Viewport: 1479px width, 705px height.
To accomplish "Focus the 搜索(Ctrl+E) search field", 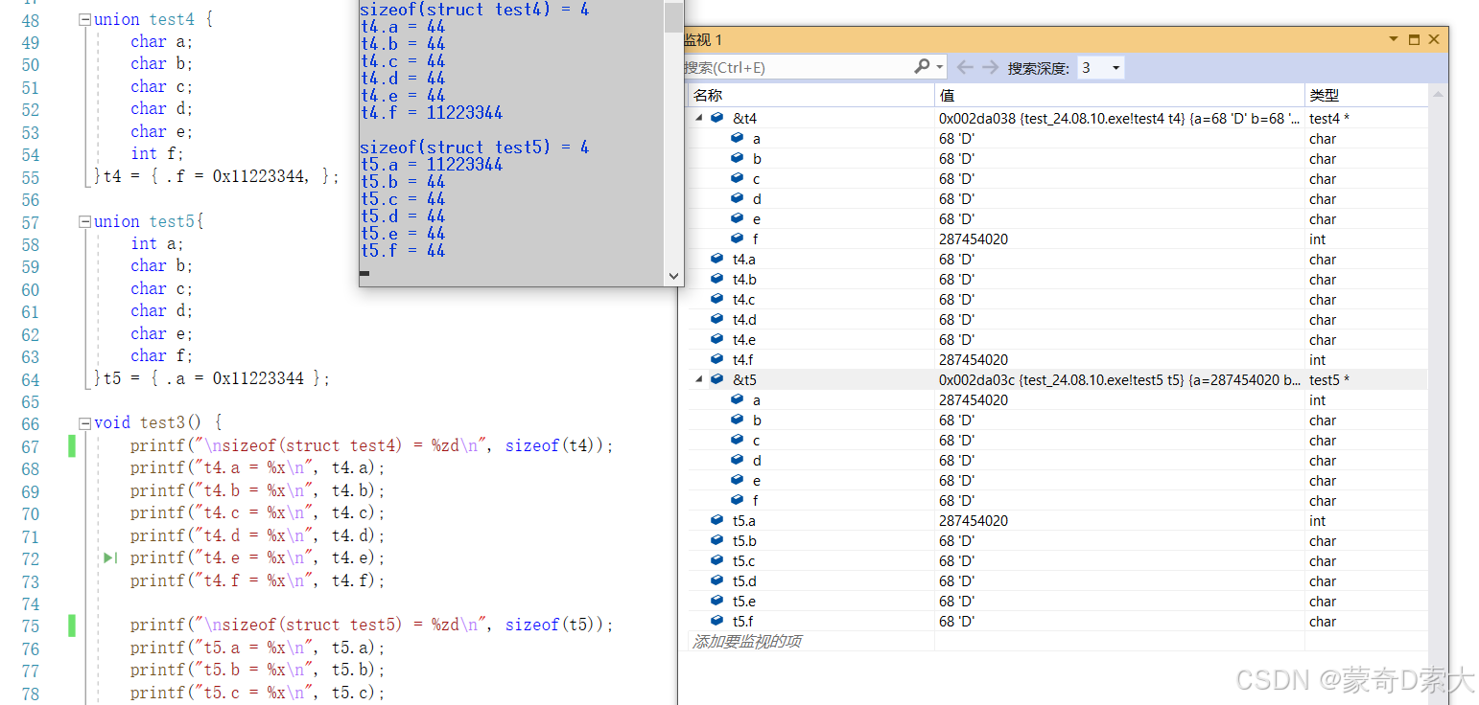I will click(796, 67).
